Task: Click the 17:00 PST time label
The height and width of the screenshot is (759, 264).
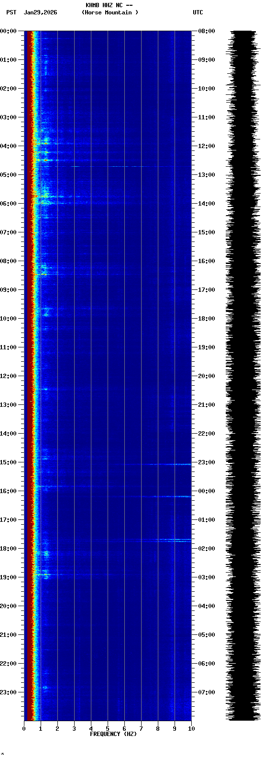Action: click(x=8, y=520)
